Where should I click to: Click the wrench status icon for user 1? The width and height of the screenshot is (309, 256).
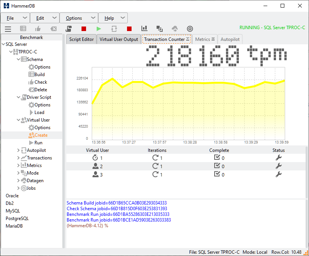click(x=278, y=158)
